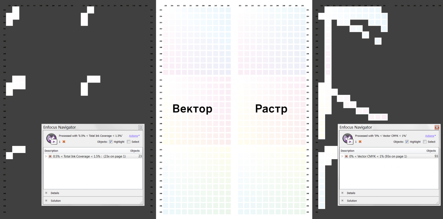Expand Details section in Total Ink Coverage Navigator
This screenshot has height=219, width=443.
click(x=46, y=193)
